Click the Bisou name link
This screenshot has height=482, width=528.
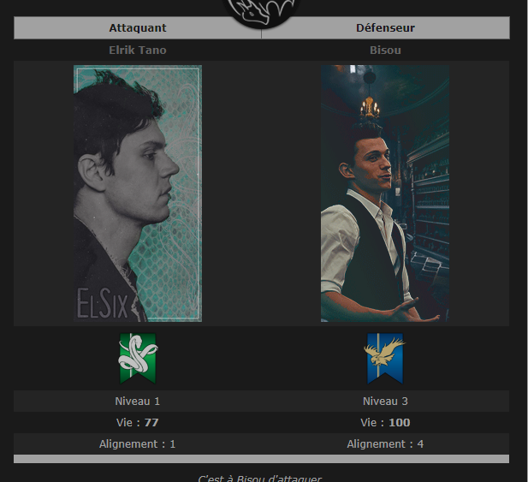coord(385,51)
